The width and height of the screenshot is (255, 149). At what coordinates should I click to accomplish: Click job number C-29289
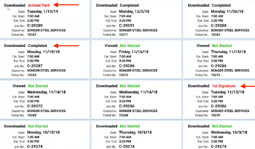pyautogui.click(x=35, y=25)
